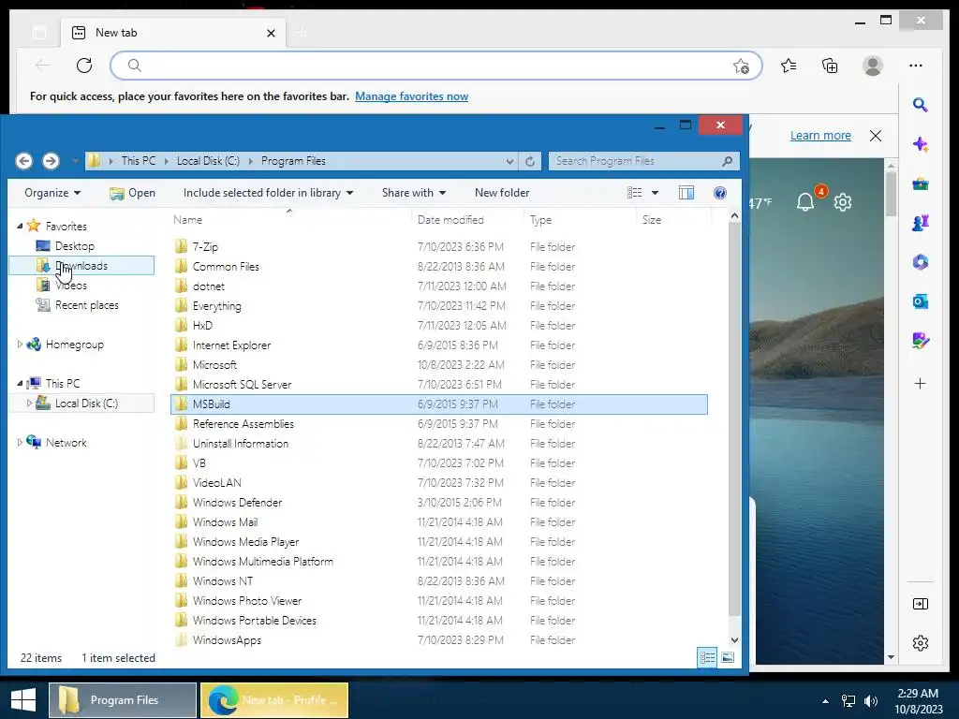
Task: Close the New tab tab in Edge
Action: pyautogui.click(x=271, y=33)
